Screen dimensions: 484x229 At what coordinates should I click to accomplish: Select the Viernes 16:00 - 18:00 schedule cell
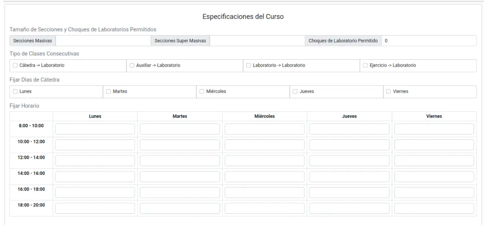pyautogui.click(x=434, y=192)
